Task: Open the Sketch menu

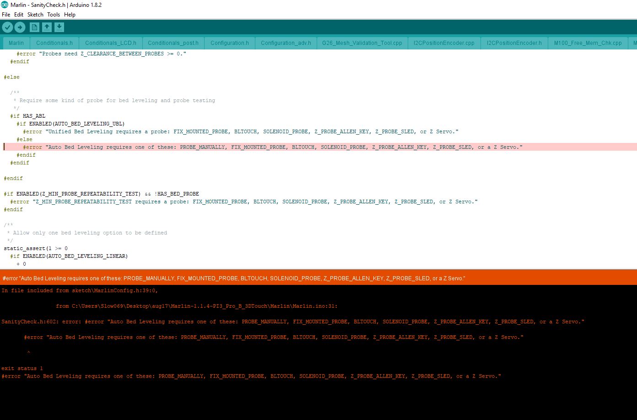Action: (35, 15)
